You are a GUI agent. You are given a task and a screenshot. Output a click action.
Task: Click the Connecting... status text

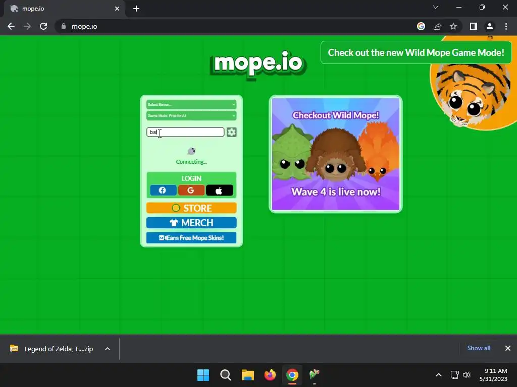coord(191,162)
